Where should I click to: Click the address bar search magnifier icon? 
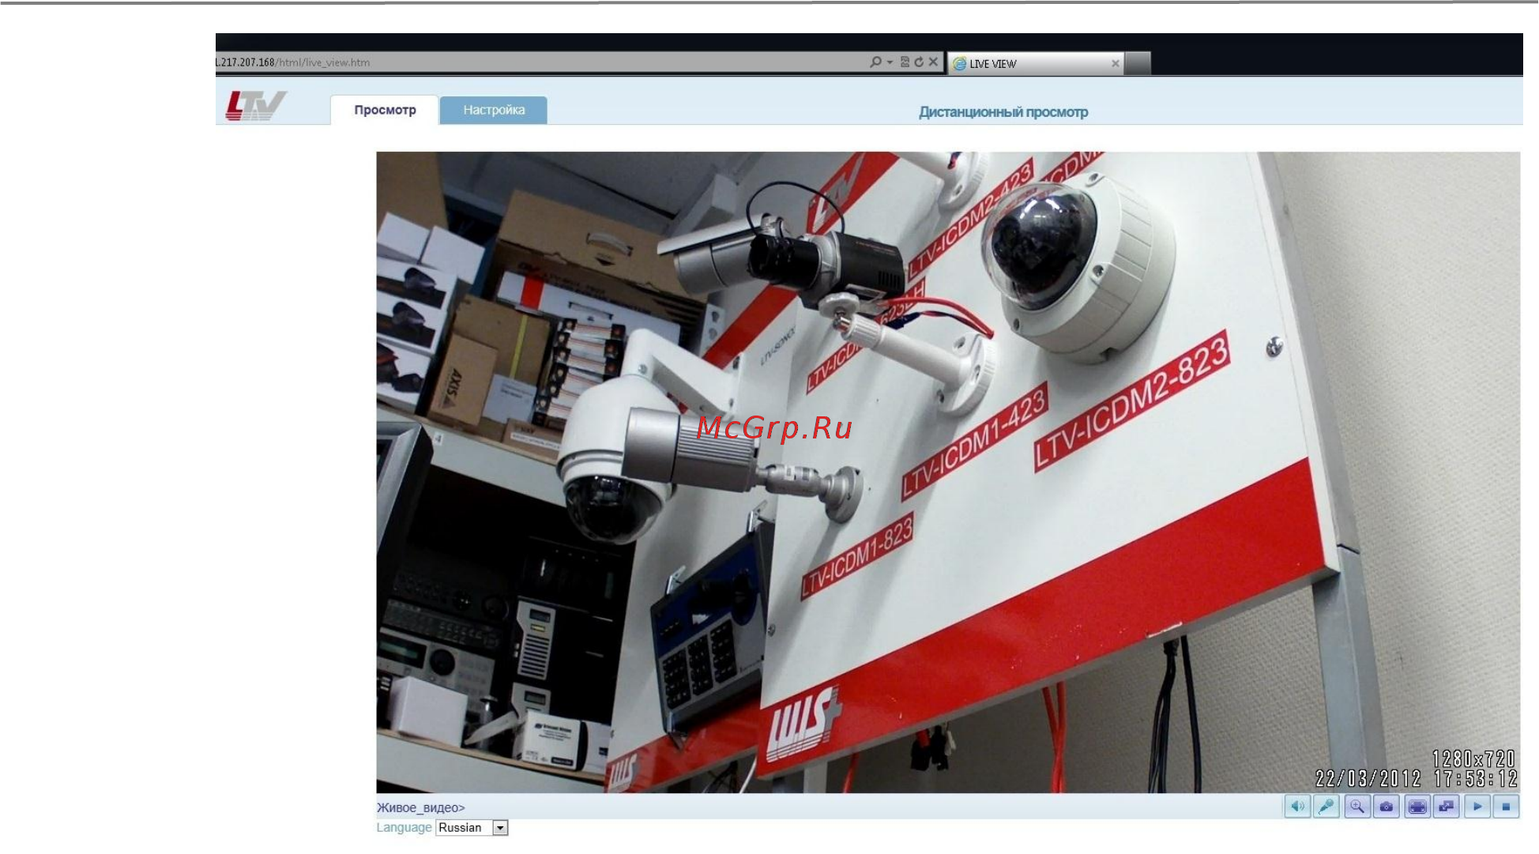pyautogui.click(x=875, y=62)
